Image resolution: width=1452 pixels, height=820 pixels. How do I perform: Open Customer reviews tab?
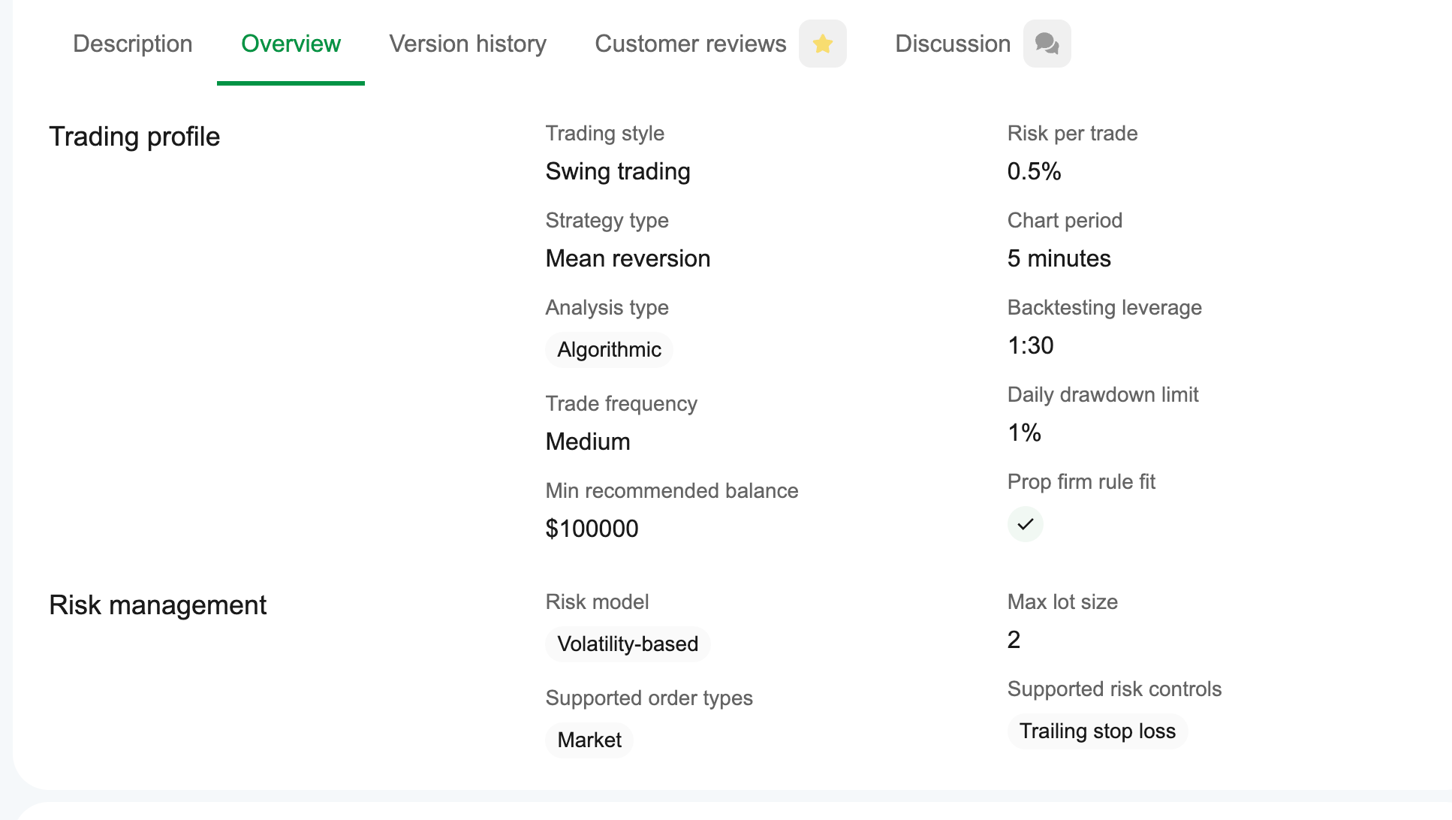690,44
